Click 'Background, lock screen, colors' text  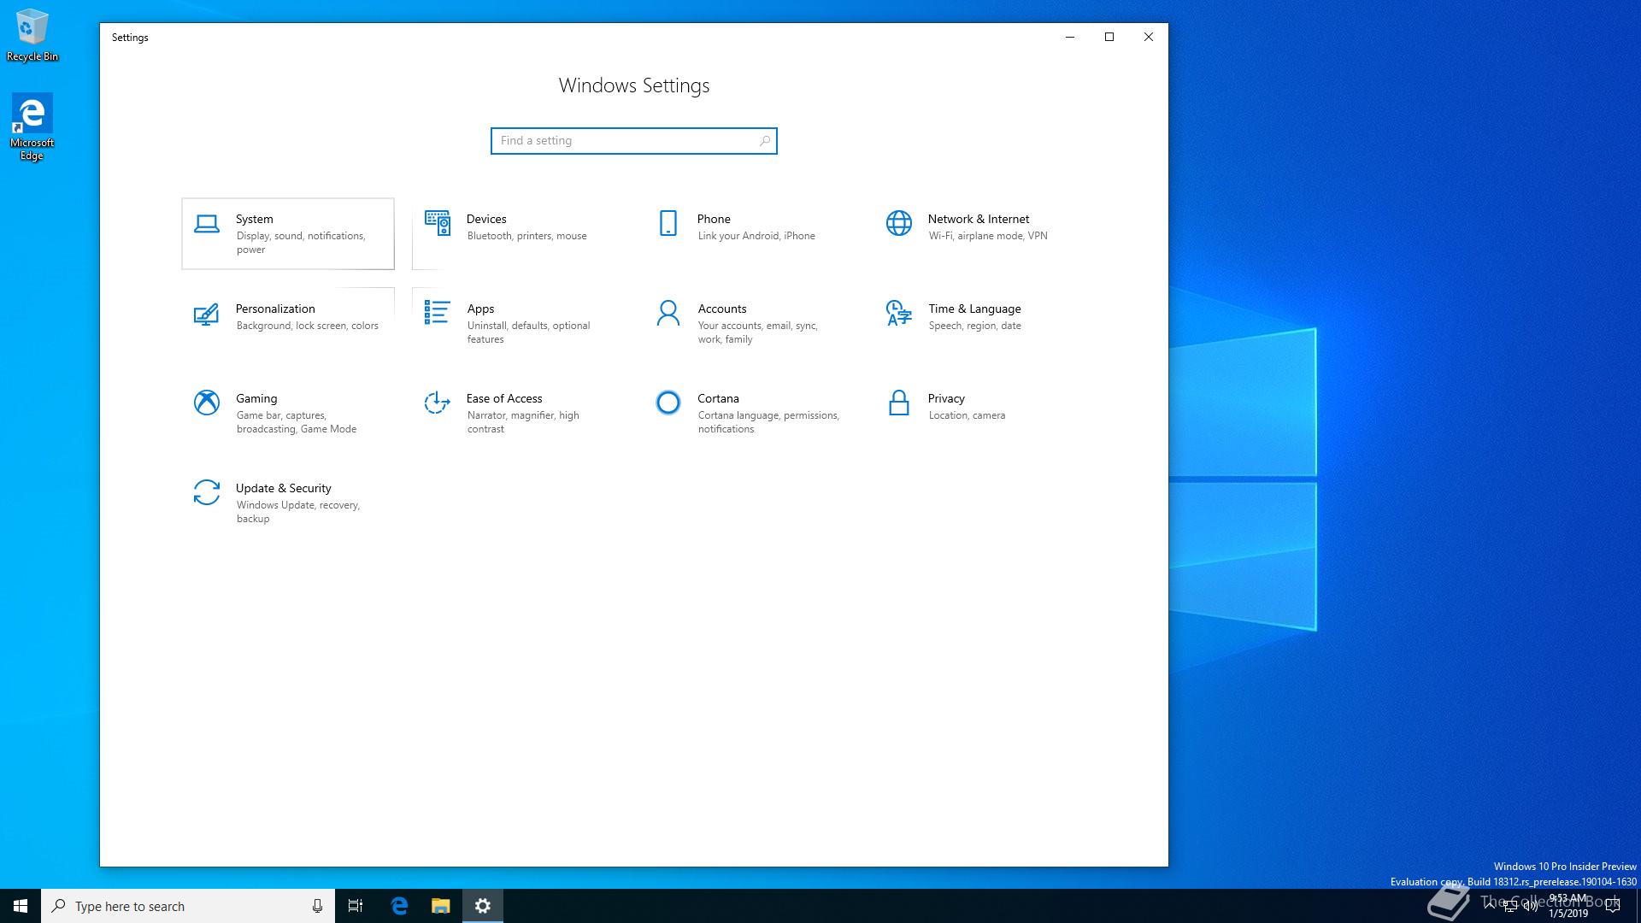click(x=308, y=326)
